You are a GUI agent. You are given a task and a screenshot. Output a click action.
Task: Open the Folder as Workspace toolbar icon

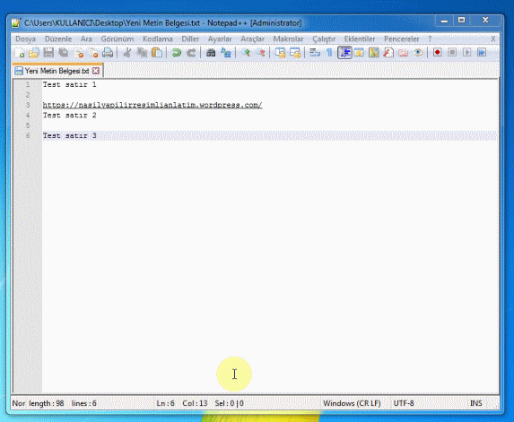[x=403, y=52]
